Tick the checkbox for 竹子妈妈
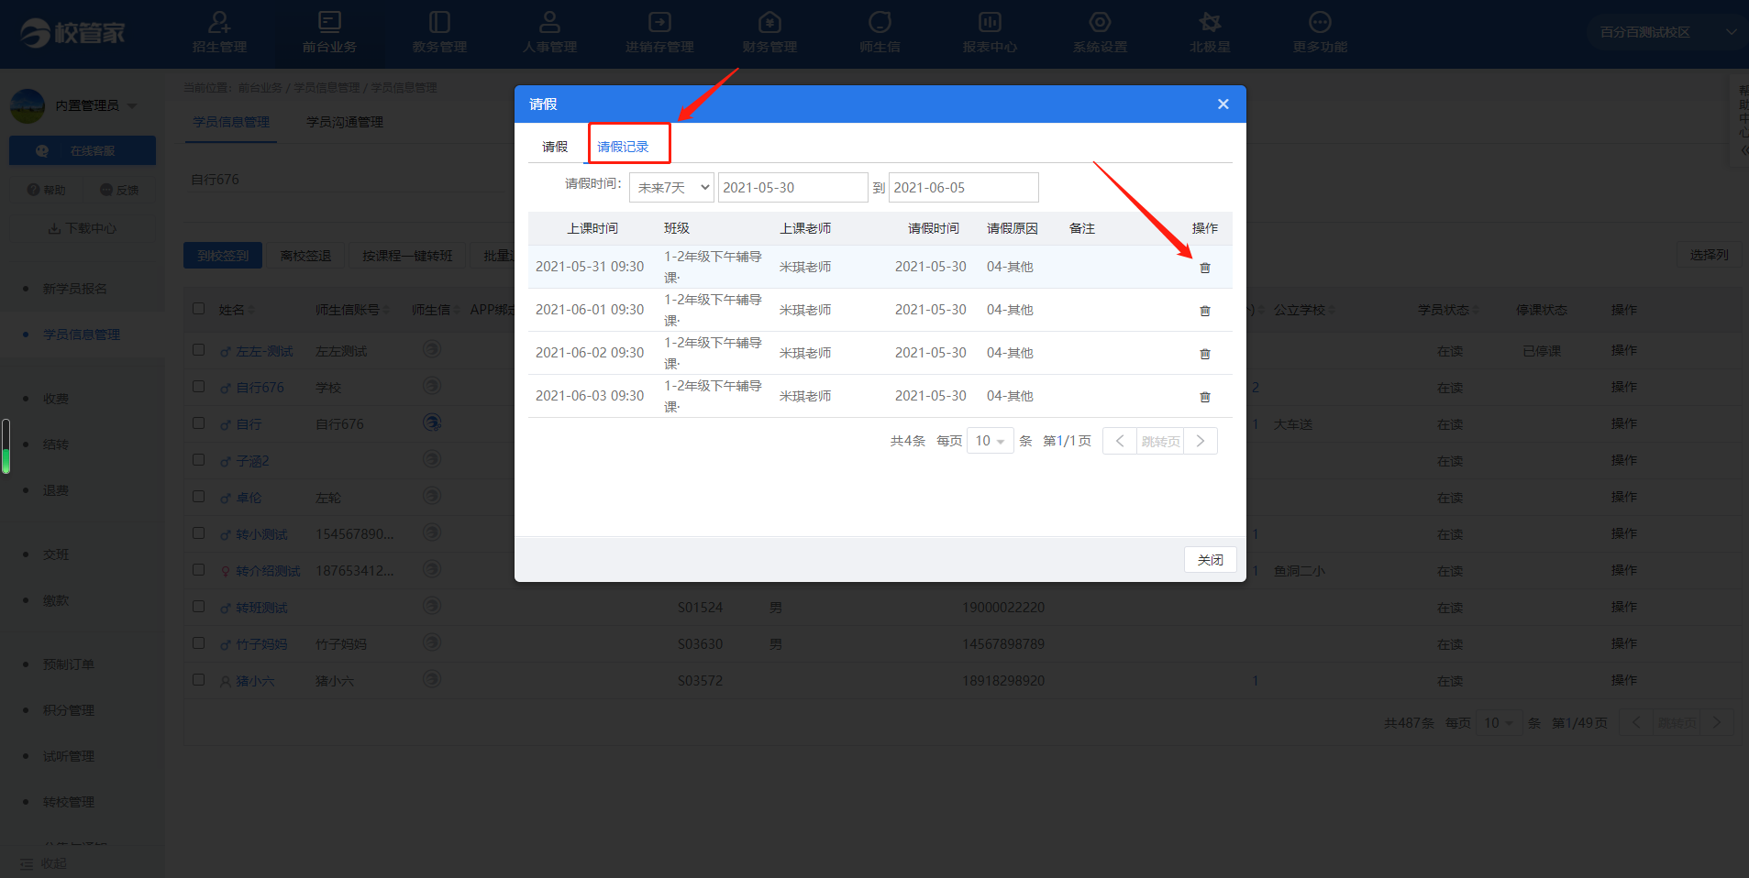This screenshot has width=1749, height=878. (199, 643)
